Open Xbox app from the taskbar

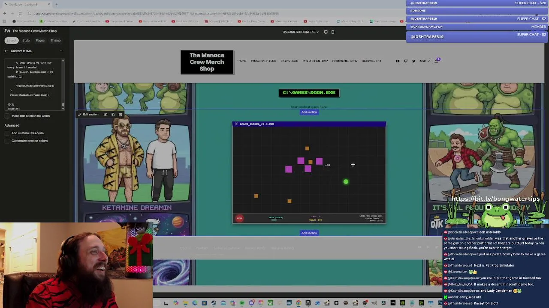270,303
